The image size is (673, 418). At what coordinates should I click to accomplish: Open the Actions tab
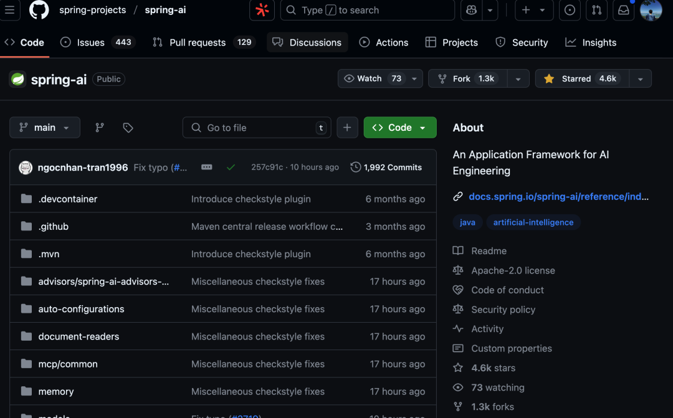tap(384, 42)
